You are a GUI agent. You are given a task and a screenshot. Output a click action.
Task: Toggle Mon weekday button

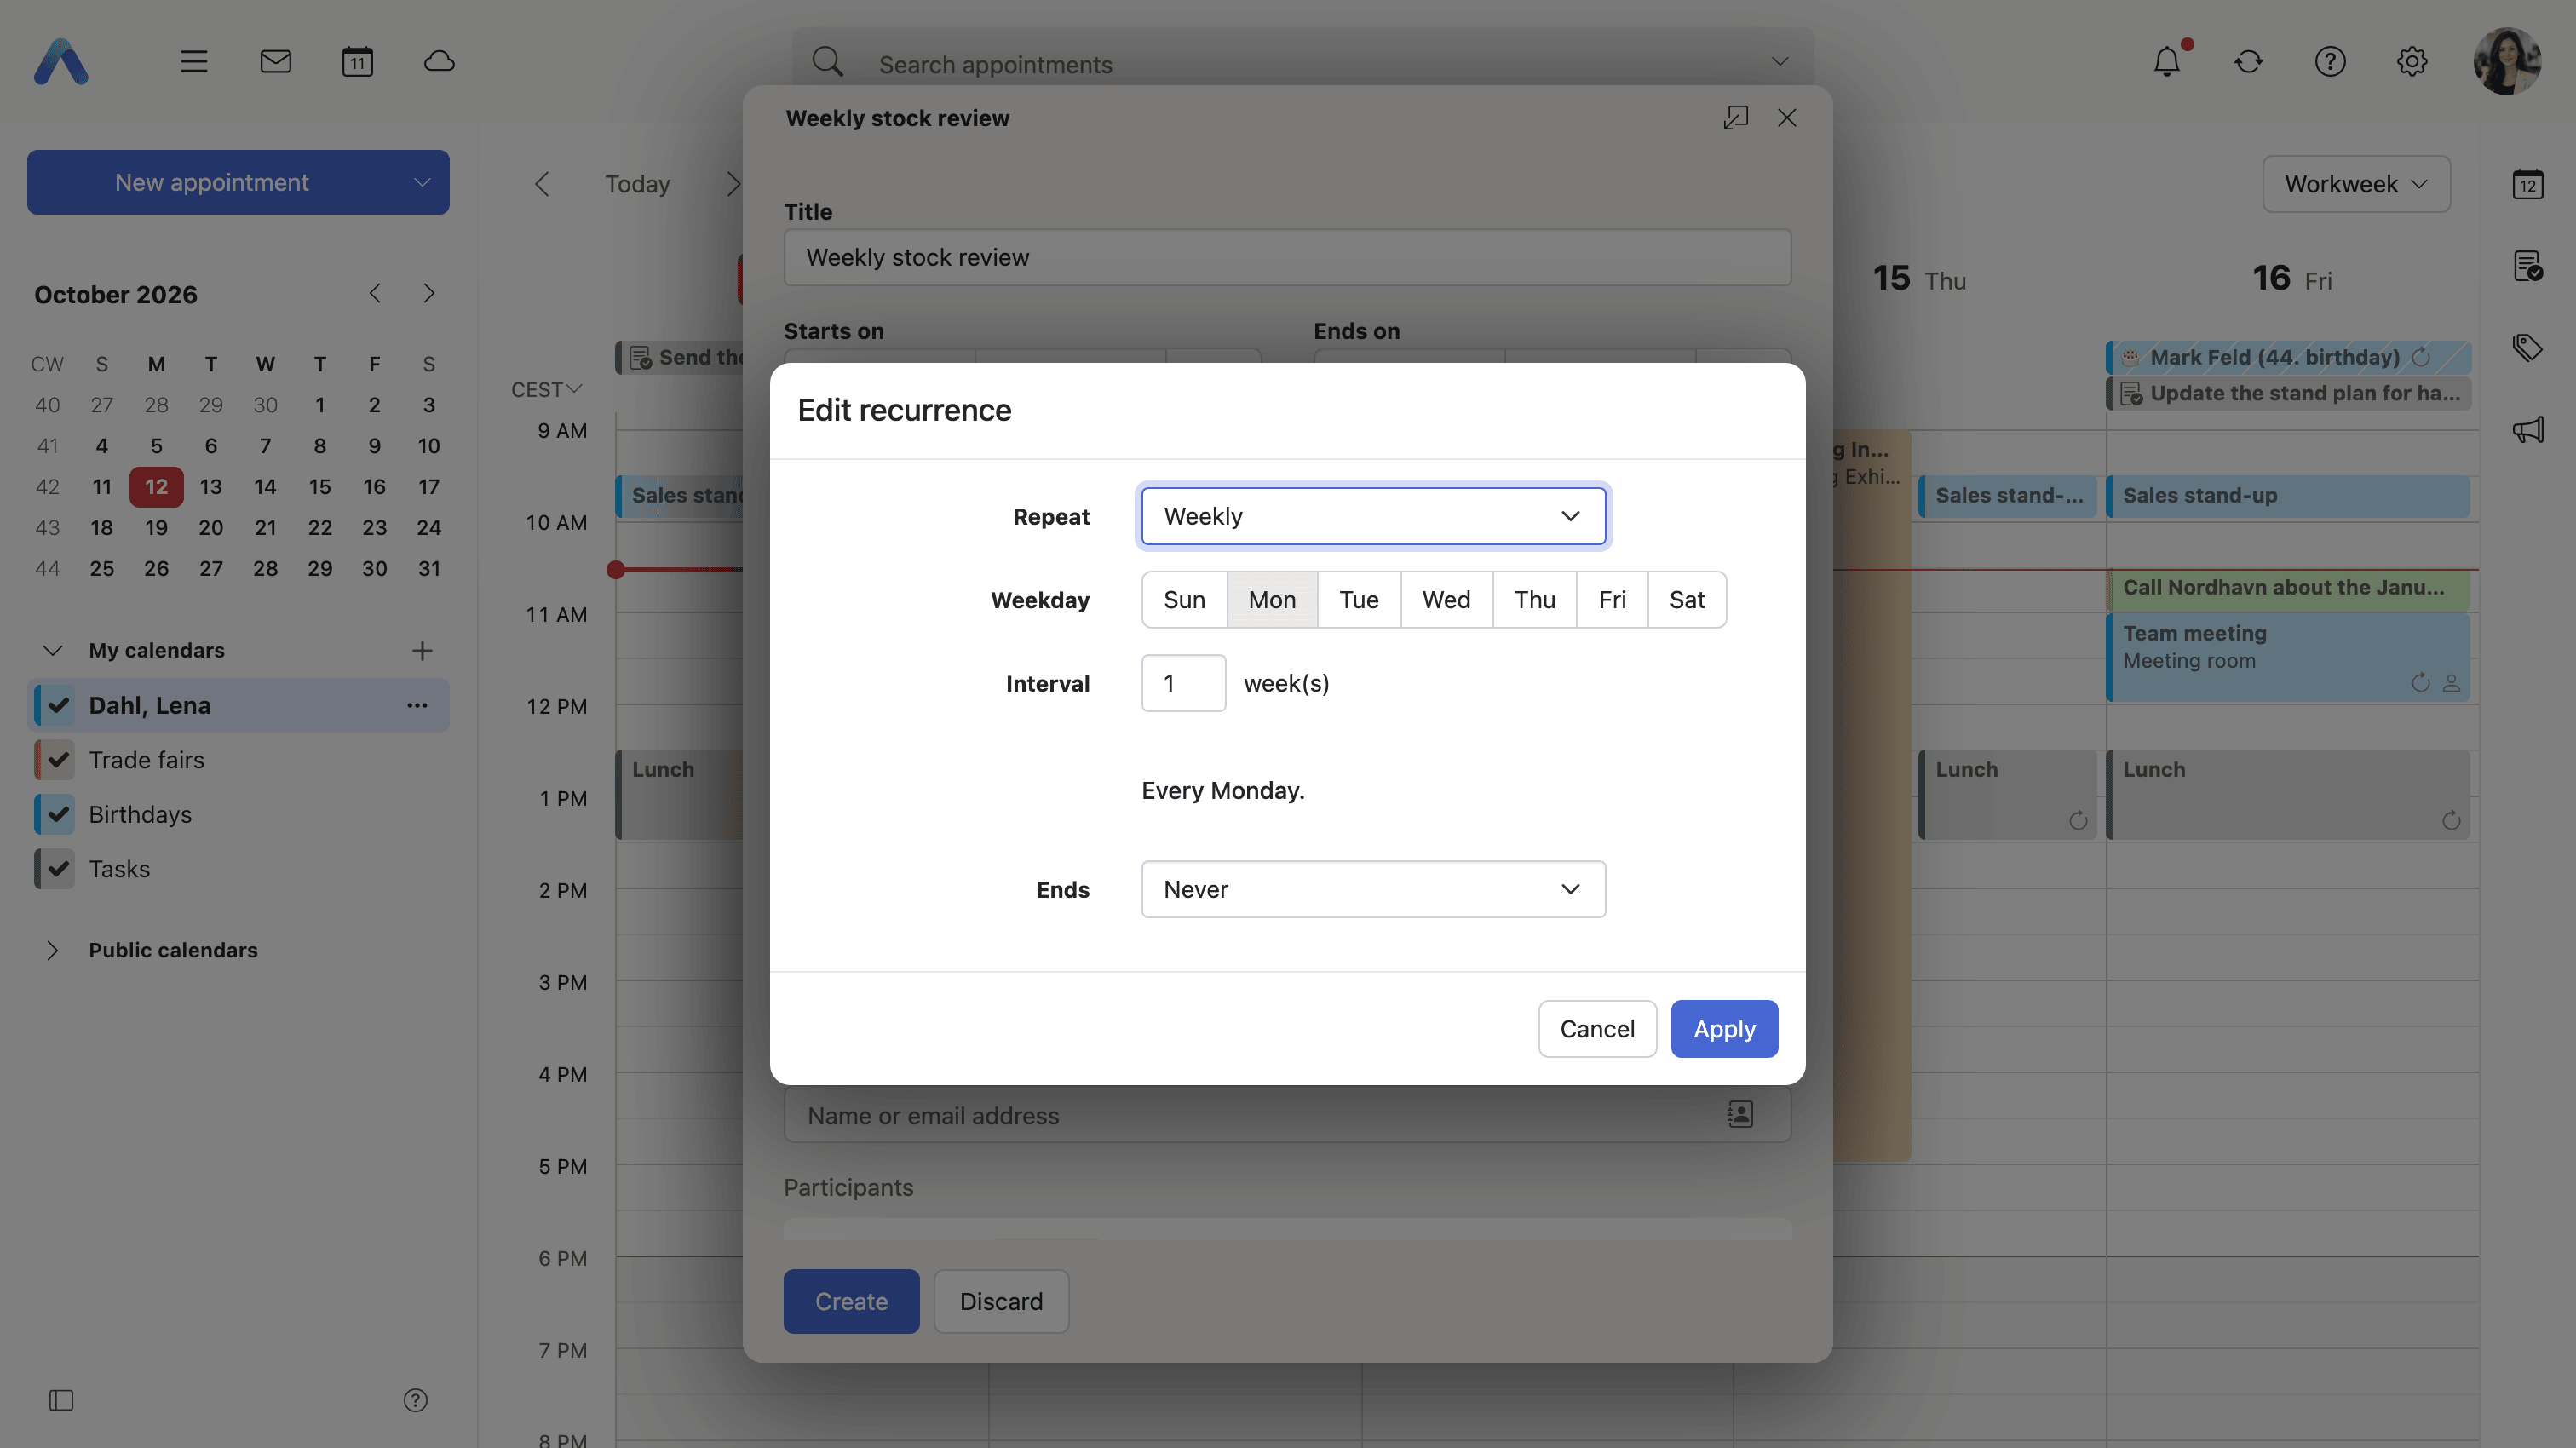tap(1272, 600)
